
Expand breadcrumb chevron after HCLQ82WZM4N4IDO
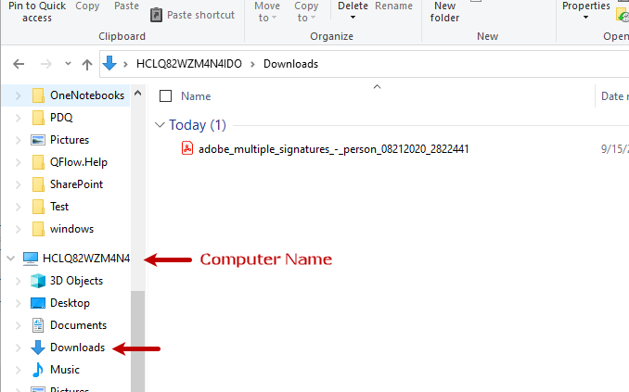[x=252, y=64]
